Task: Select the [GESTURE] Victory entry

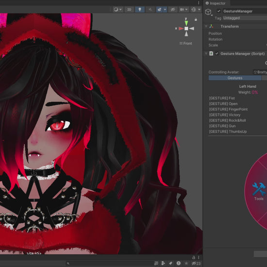Action: point(225,115)
